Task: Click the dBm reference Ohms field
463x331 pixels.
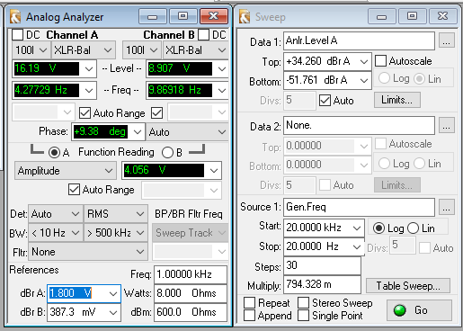Action: point(191,312)
